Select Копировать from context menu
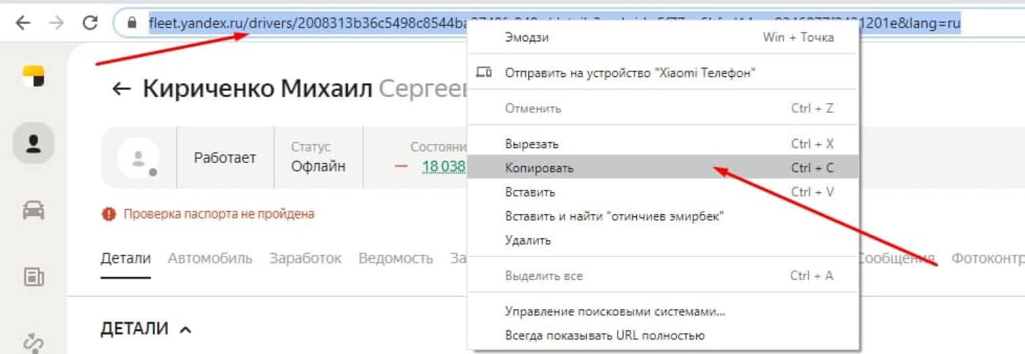Image resolution: width=1025 pixels, height=354 pixels. [539, 168]
